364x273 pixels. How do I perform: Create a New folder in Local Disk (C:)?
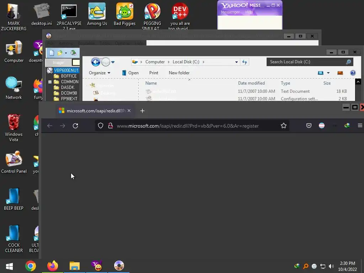point(179,73)
